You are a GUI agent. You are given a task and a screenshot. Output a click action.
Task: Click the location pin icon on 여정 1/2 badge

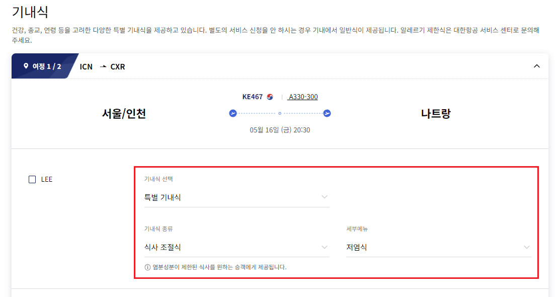click(x=25, y=65)
